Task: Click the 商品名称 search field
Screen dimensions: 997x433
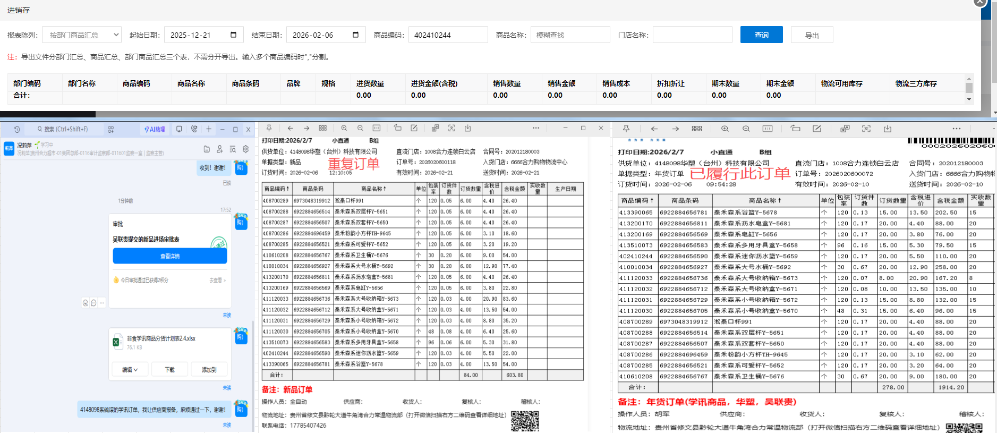Action: click(570, 35)
